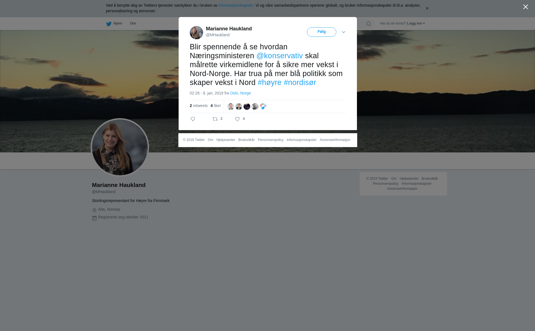Open the Oslo, Norge location link
Viewport: 535px width, 331px height.
[240, 93]
